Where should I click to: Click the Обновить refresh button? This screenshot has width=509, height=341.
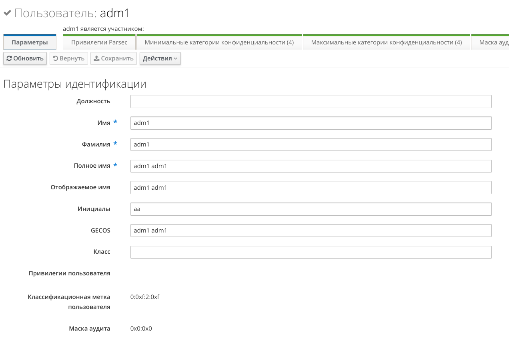click(25, 58)
